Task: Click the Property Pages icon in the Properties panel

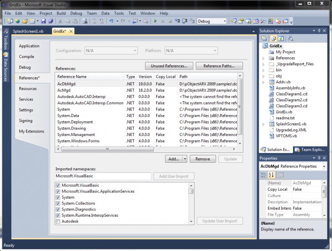Action: [281, 175]
